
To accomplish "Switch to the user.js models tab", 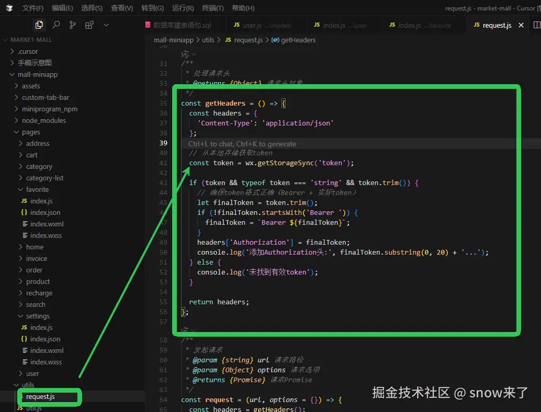I will [265, 25].
